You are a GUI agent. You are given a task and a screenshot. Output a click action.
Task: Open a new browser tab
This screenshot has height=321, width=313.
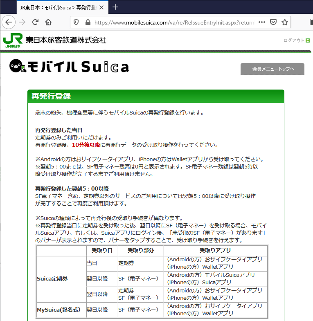click(x=115, y=7)
